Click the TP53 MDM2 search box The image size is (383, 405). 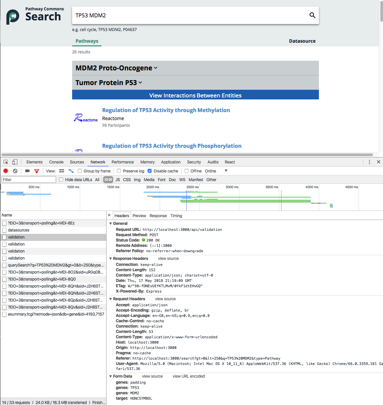(195, 15)
